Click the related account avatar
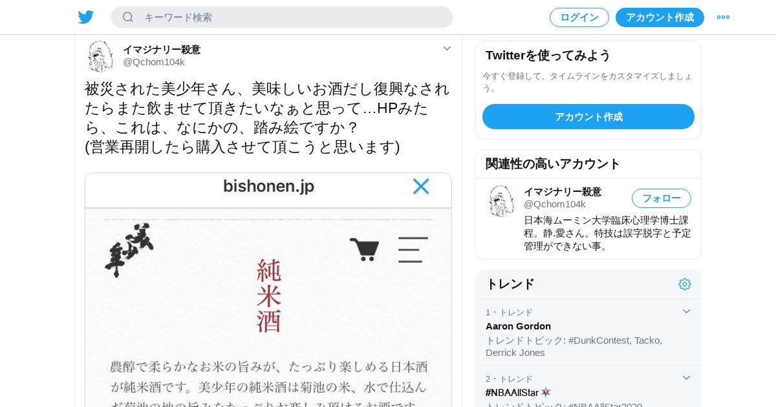Viewport: 776px width, 407px height. pyautogui.click(x=502, y=201)
